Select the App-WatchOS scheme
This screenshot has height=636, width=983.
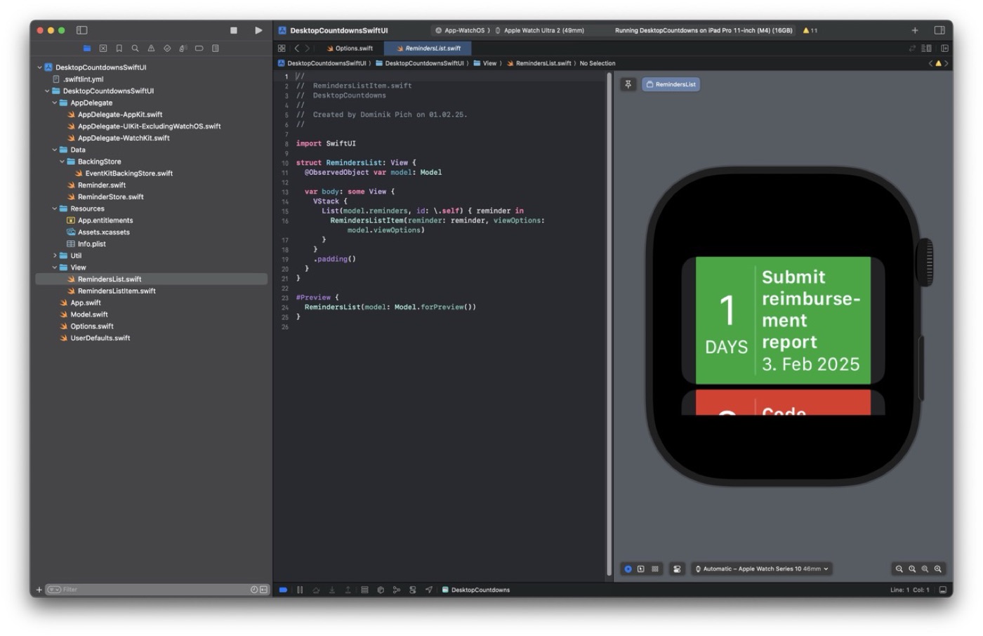(461, 30)
